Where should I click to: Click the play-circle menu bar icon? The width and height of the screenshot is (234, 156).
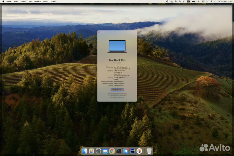pos(176,1)
